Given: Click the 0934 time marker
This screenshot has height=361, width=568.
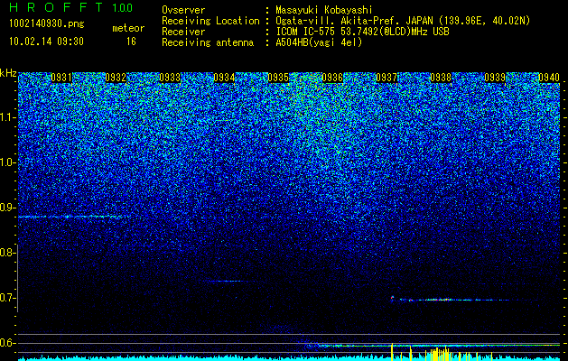Looking at the screenshot, I should (224, 78).
